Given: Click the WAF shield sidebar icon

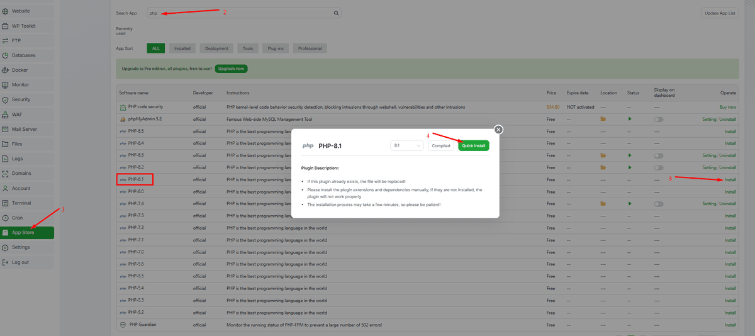Looking at the screenshot, I should click(x=6, y=115).
